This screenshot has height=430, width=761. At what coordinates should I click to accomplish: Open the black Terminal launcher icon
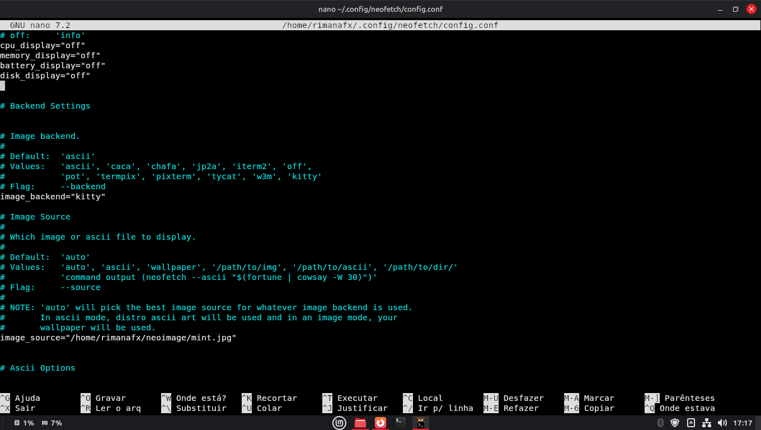(x=401, y=423)
